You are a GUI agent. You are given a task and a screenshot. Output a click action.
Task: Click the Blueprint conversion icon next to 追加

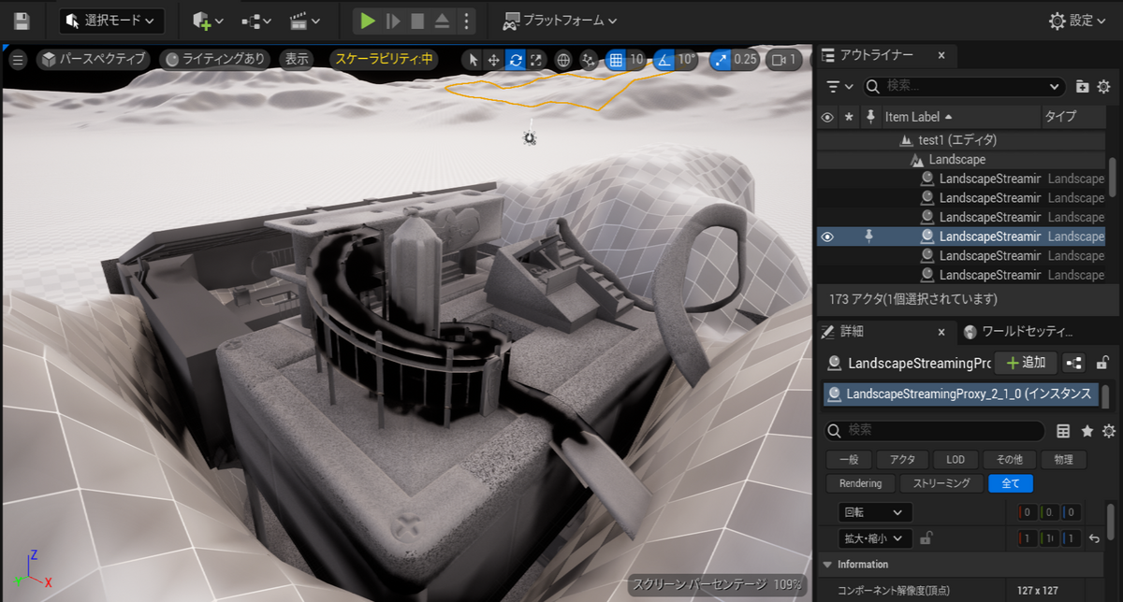coord(1074,363)
